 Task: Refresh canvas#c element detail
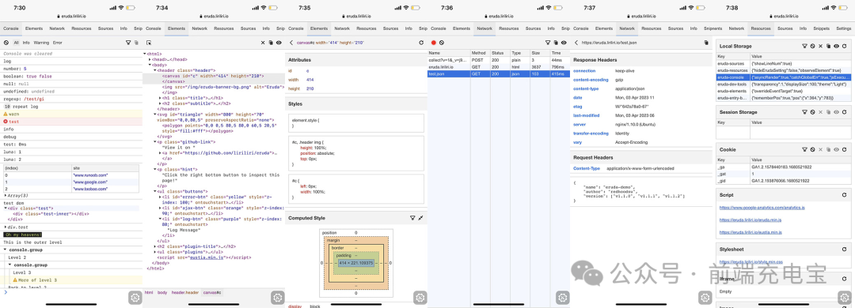point(421,42)
